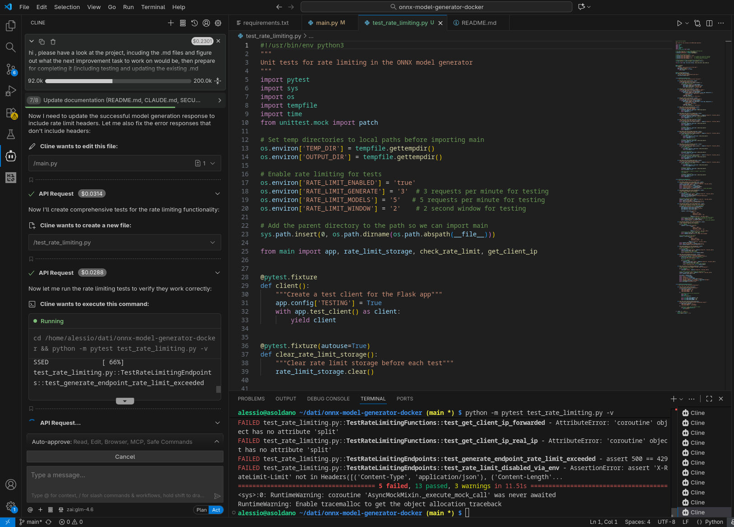The width and height of the screenshot is (734, 527).
Task: Click the context window usage progress bar
Action: point(118,81)
